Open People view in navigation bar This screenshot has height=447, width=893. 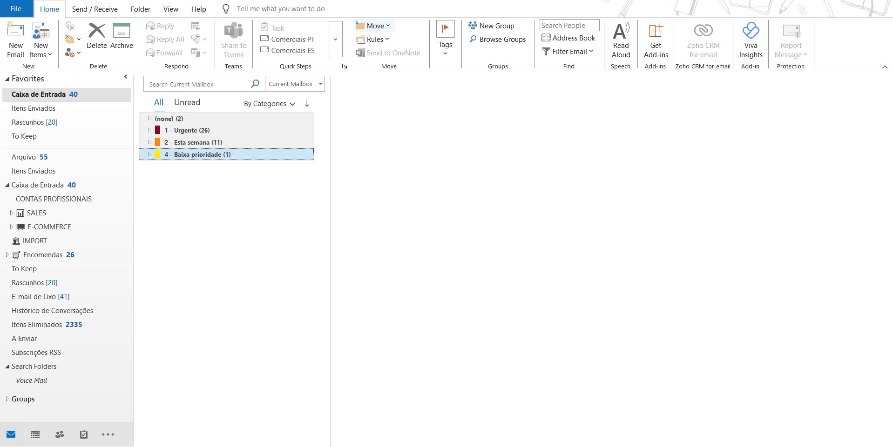click(x=60, y=434)
